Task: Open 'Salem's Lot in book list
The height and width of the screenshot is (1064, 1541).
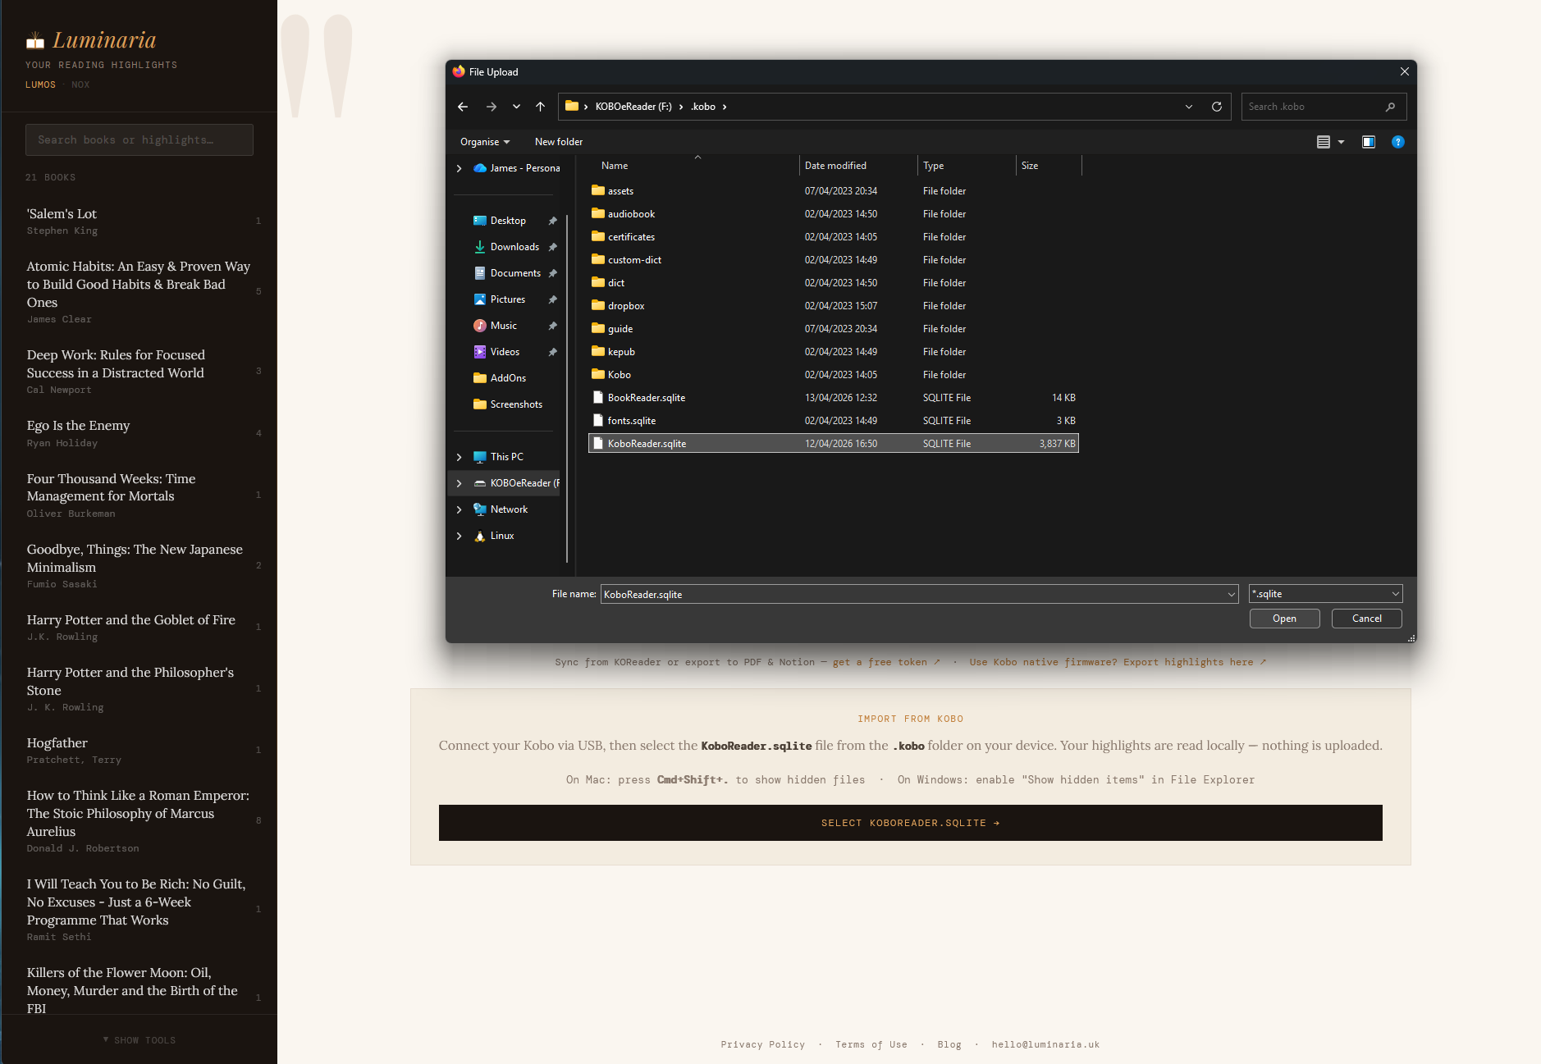Action: 139,221
